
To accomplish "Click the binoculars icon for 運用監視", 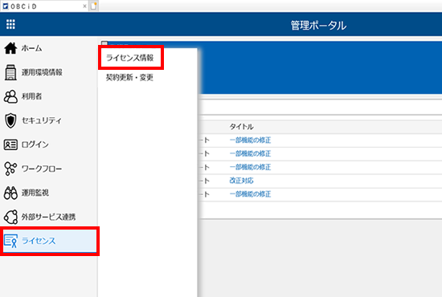I will (10, 193).
